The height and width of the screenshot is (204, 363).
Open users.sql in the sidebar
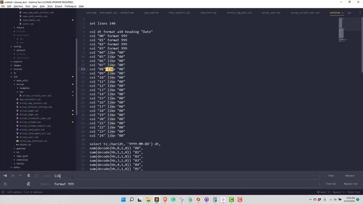tap(28, 24)
